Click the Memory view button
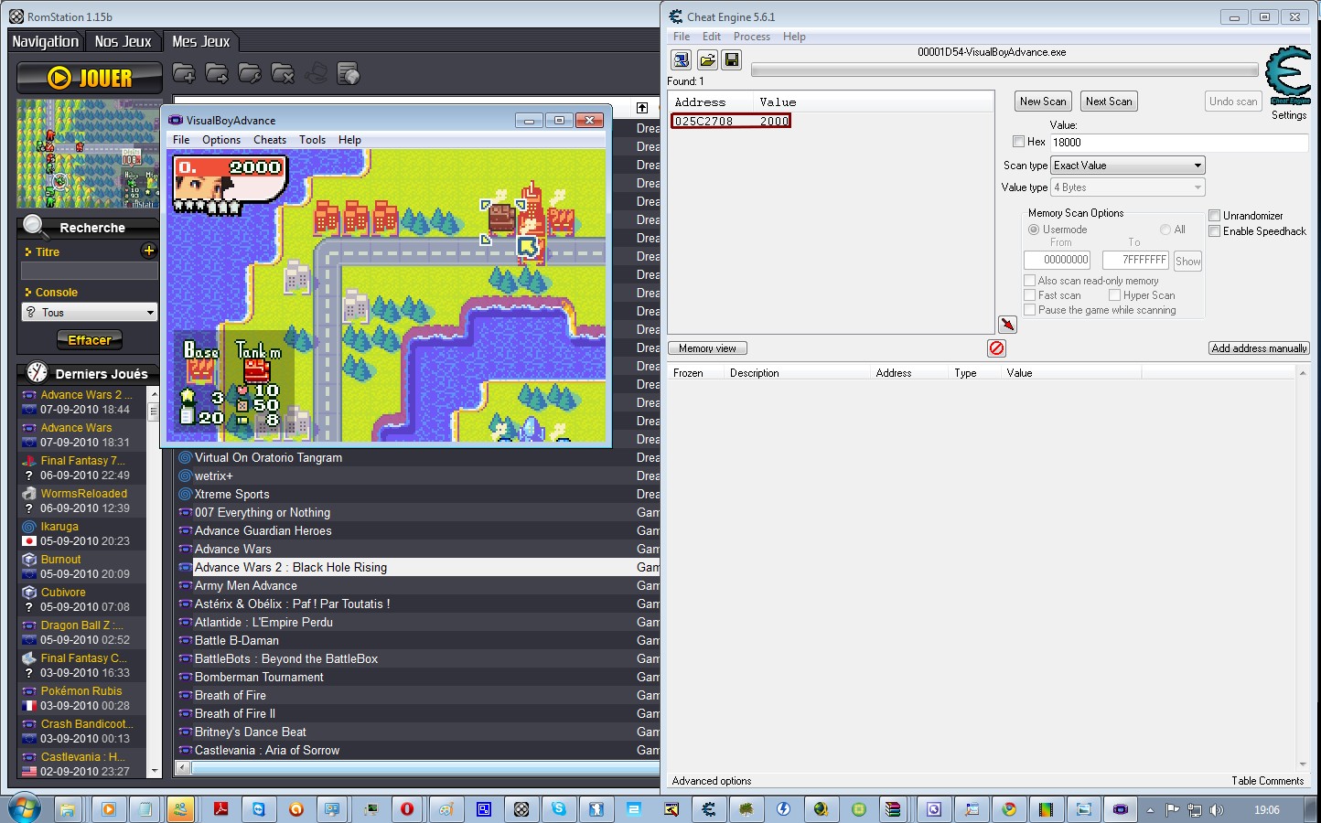Viewport: 1321px width, 823px height. pos(707,348)
